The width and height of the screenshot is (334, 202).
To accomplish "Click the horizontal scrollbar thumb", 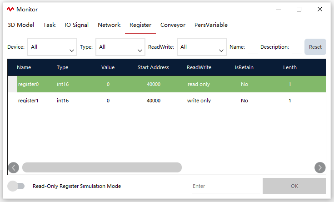I will (102, 167).
